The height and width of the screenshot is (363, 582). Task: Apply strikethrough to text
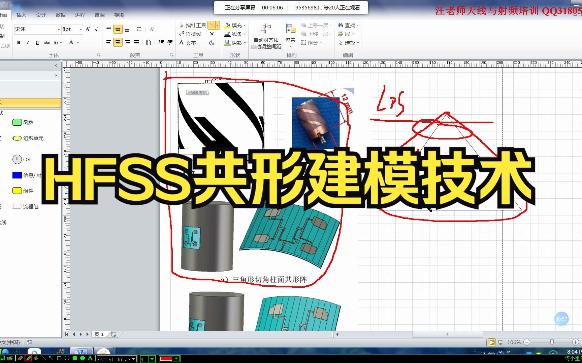point(47,43)
